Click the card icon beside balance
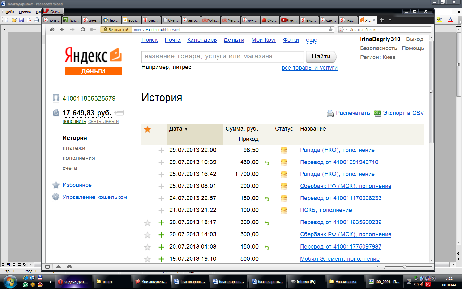The height and width of the screenshot is (289, 462). coord(119,113)
